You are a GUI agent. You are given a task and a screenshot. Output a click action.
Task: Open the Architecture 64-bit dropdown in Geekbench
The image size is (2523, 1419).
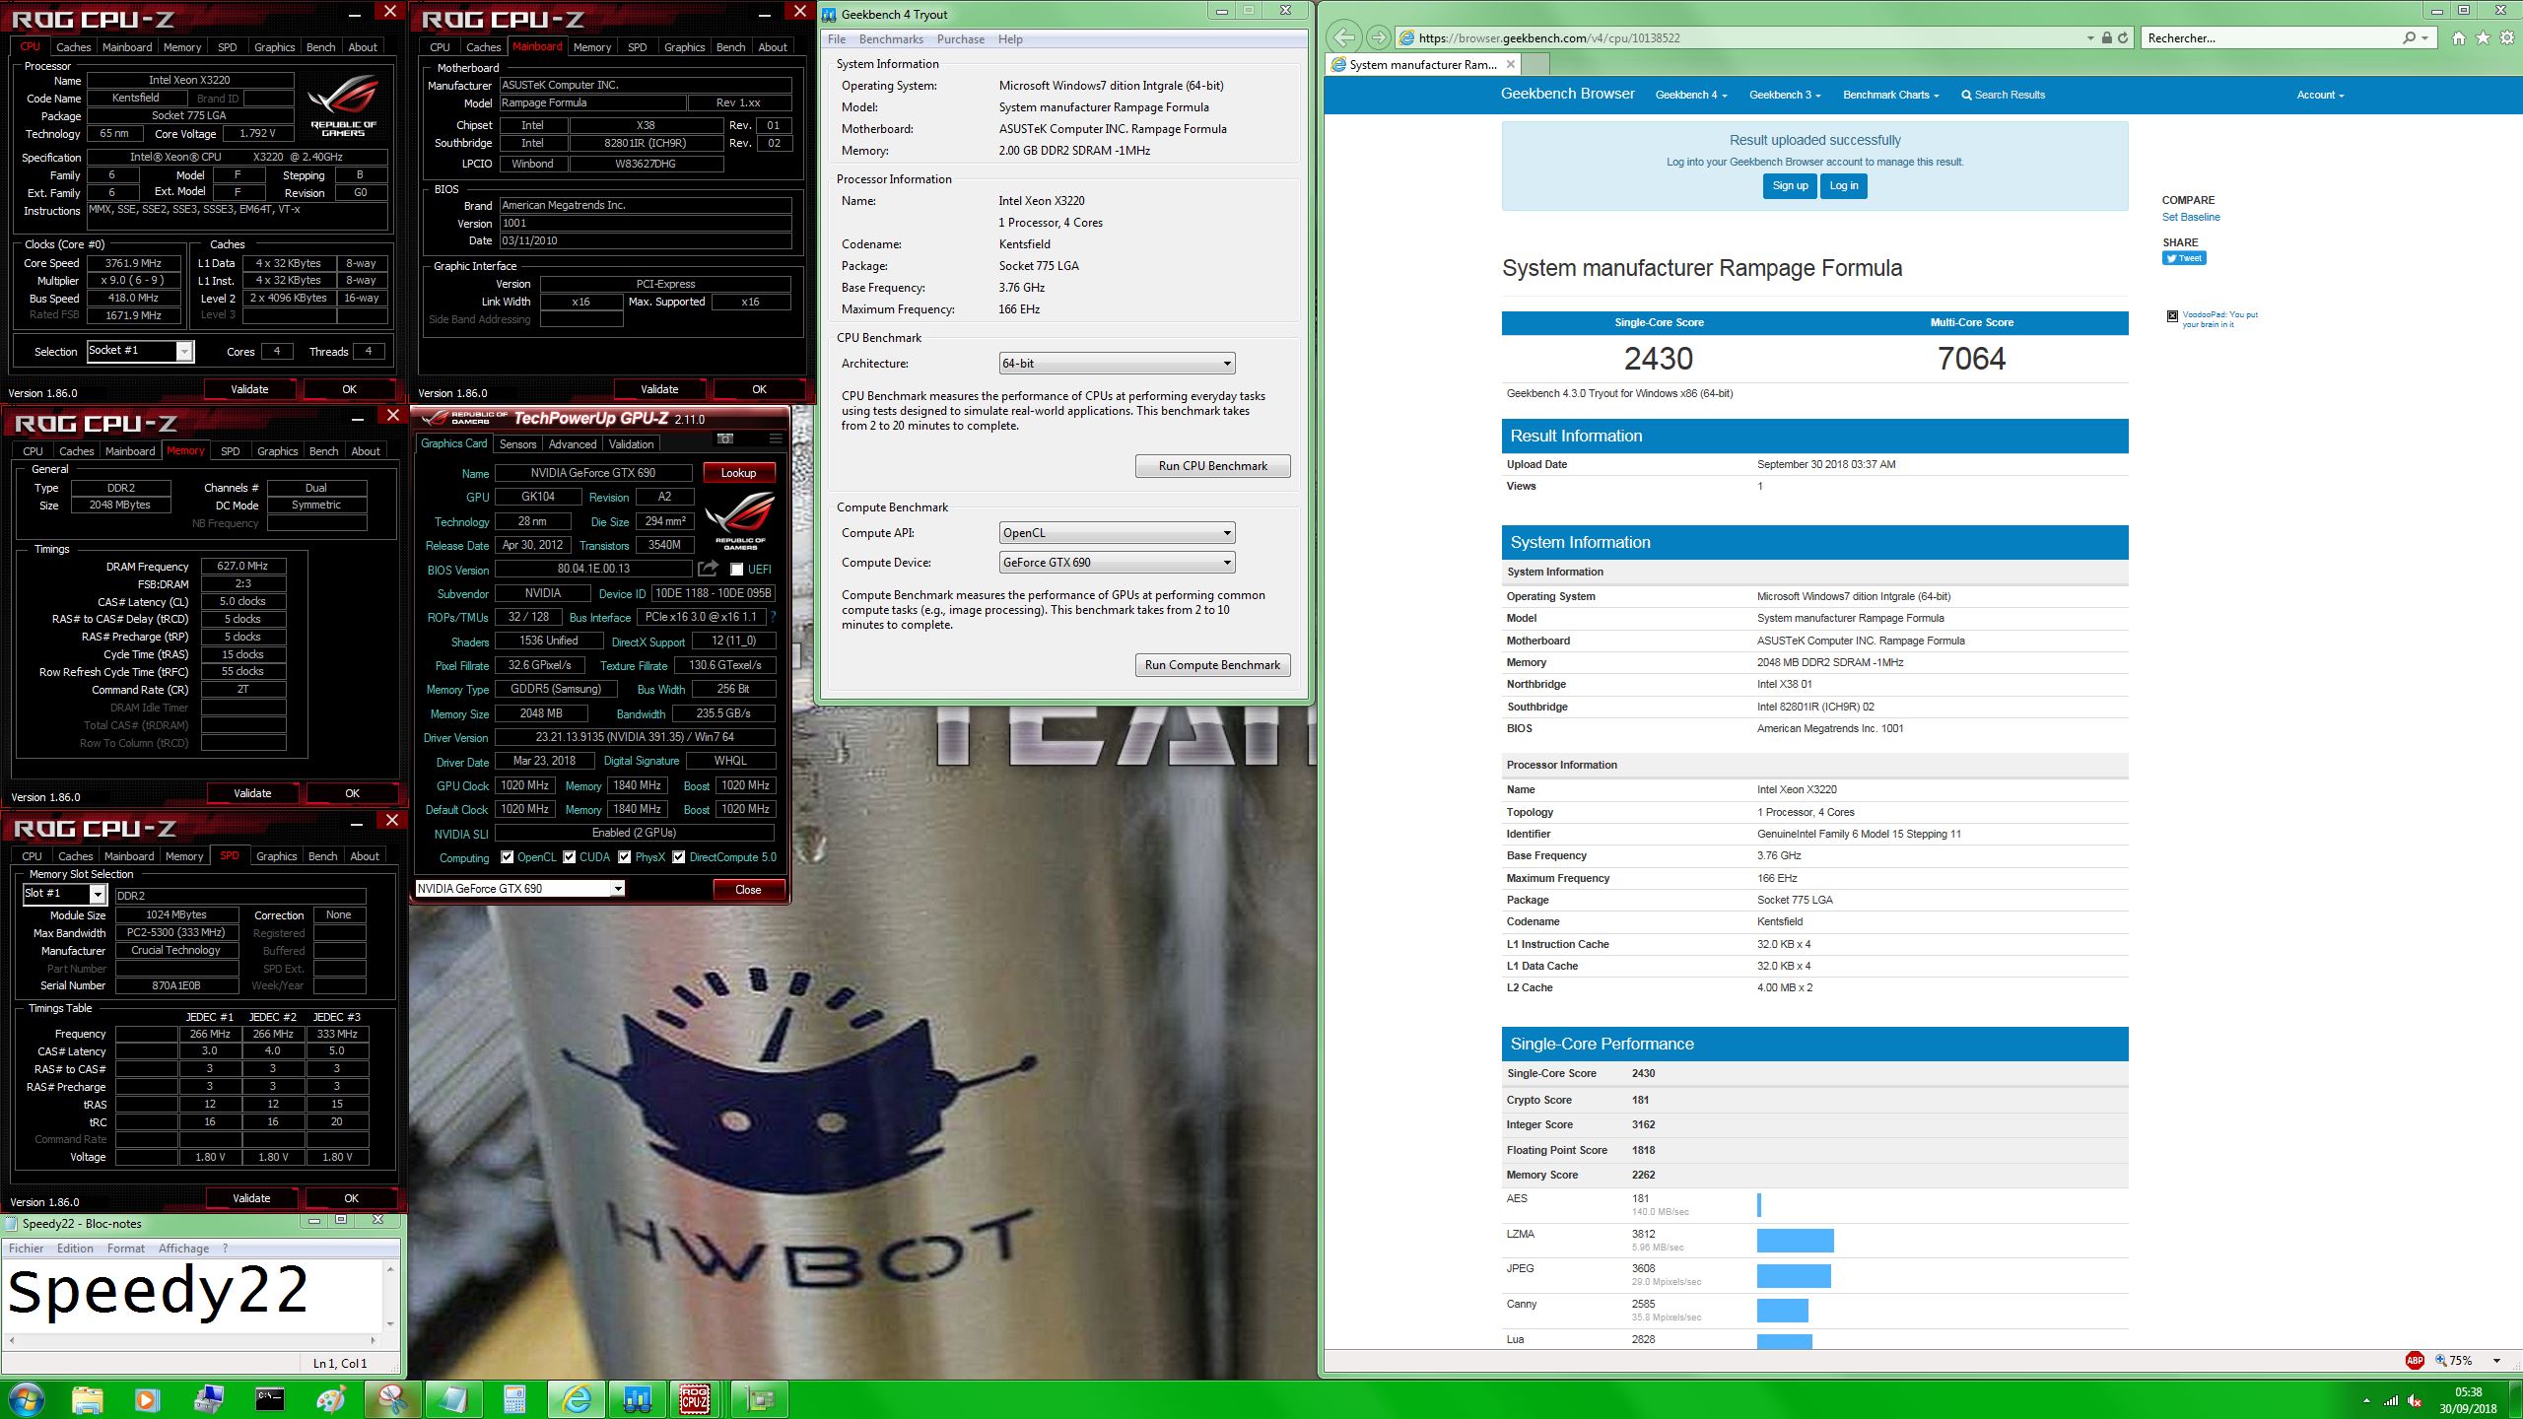1117,364
